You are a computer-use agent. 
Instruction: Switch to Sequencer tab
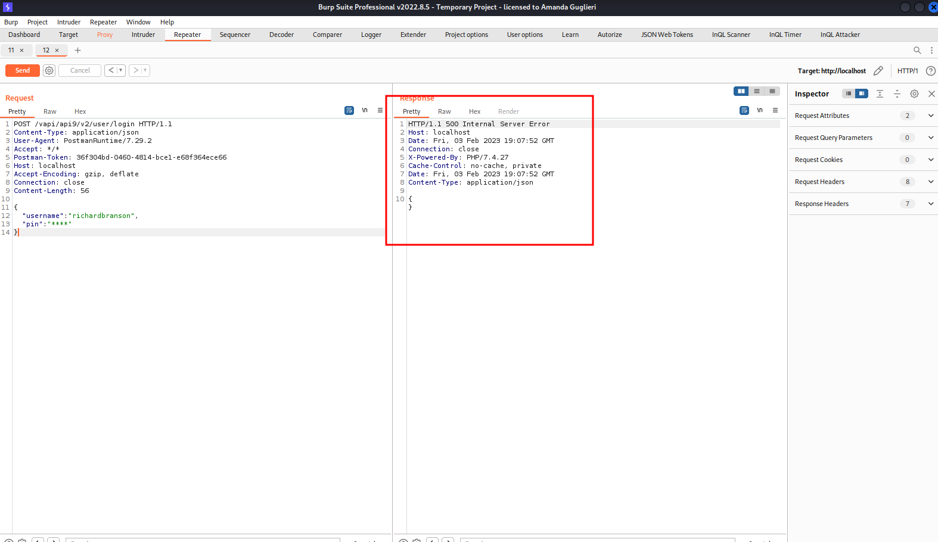235,35
